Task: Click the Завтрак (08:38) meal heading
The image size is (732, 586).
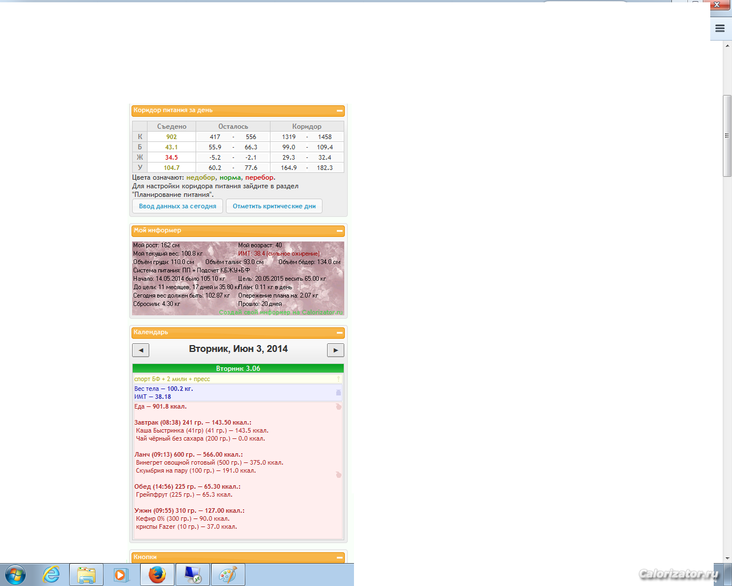Action: pyautogui.click(x=193, y=422)
